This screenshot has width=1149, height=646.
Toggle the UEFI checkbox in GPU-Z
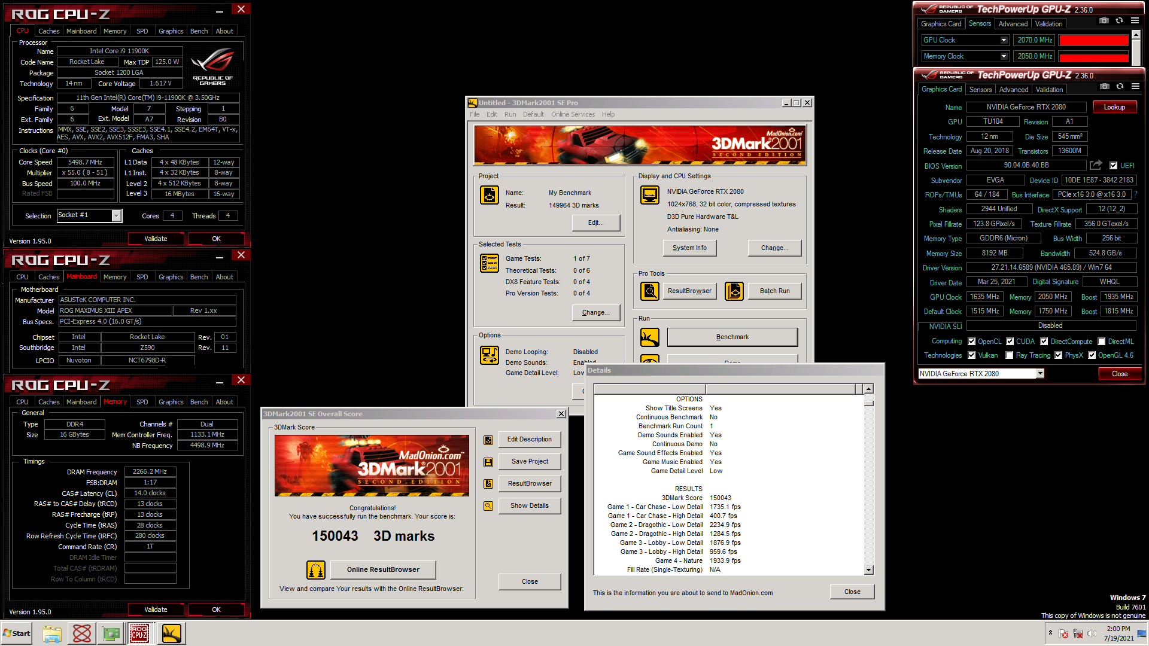pyautogui.click(x=1114, y=166)
